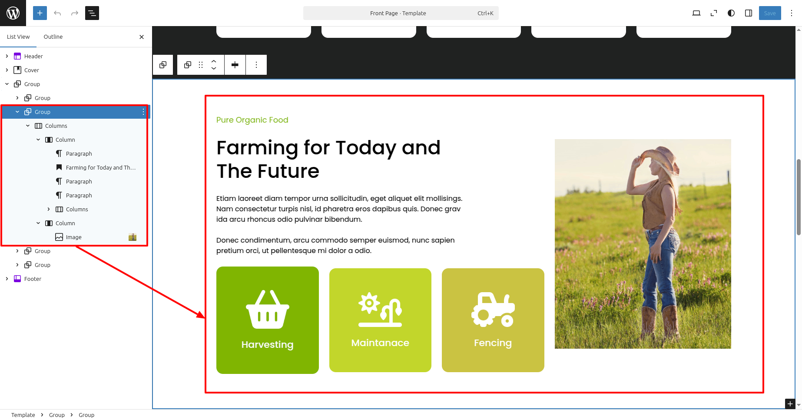Toggle the block inserter plus button
The width and height of the screenshot is (802, 420).
tap(40, 13)
